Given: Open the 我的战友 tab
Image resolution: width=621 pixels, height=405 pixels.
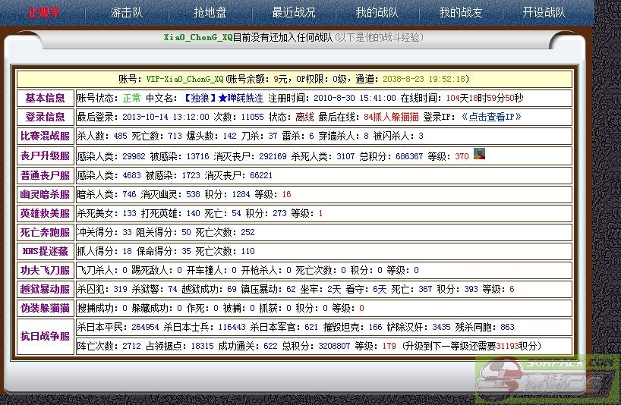Looking at the screenshot, I should point(460,13).
